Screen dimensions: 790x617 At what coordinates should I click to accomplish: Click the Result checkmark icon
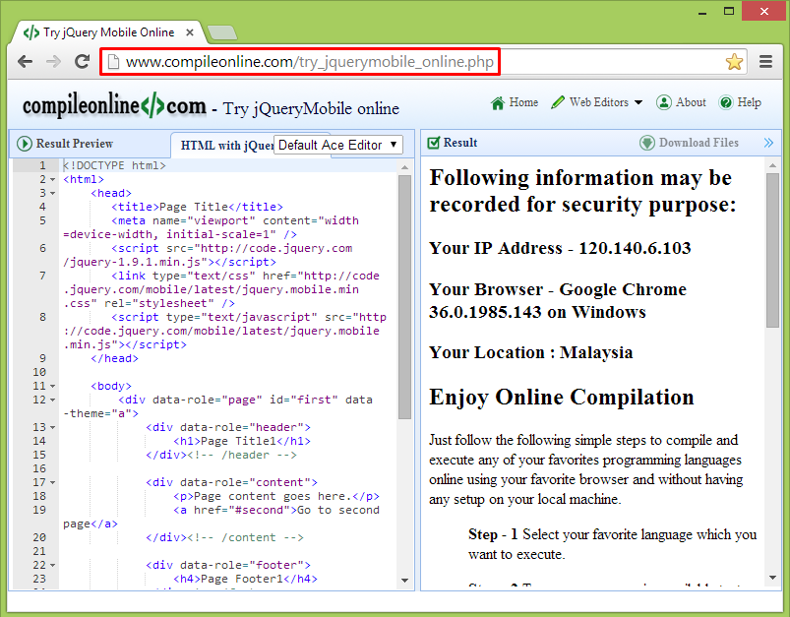point(433,143)
